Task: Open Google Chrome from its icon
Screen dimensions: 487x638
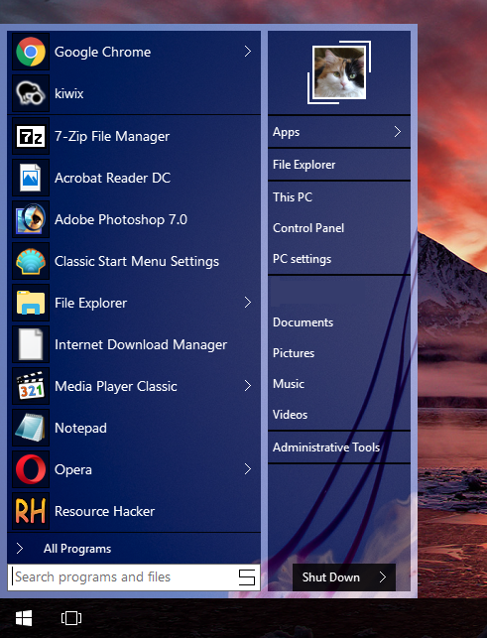Action: 31,52
